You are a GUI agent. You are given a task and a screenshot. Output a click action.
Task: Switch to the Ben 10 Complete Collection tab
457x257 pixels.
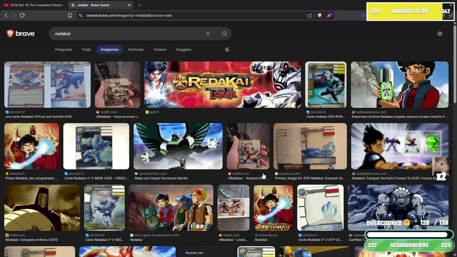pyautogui.click(x=34, y=5)
